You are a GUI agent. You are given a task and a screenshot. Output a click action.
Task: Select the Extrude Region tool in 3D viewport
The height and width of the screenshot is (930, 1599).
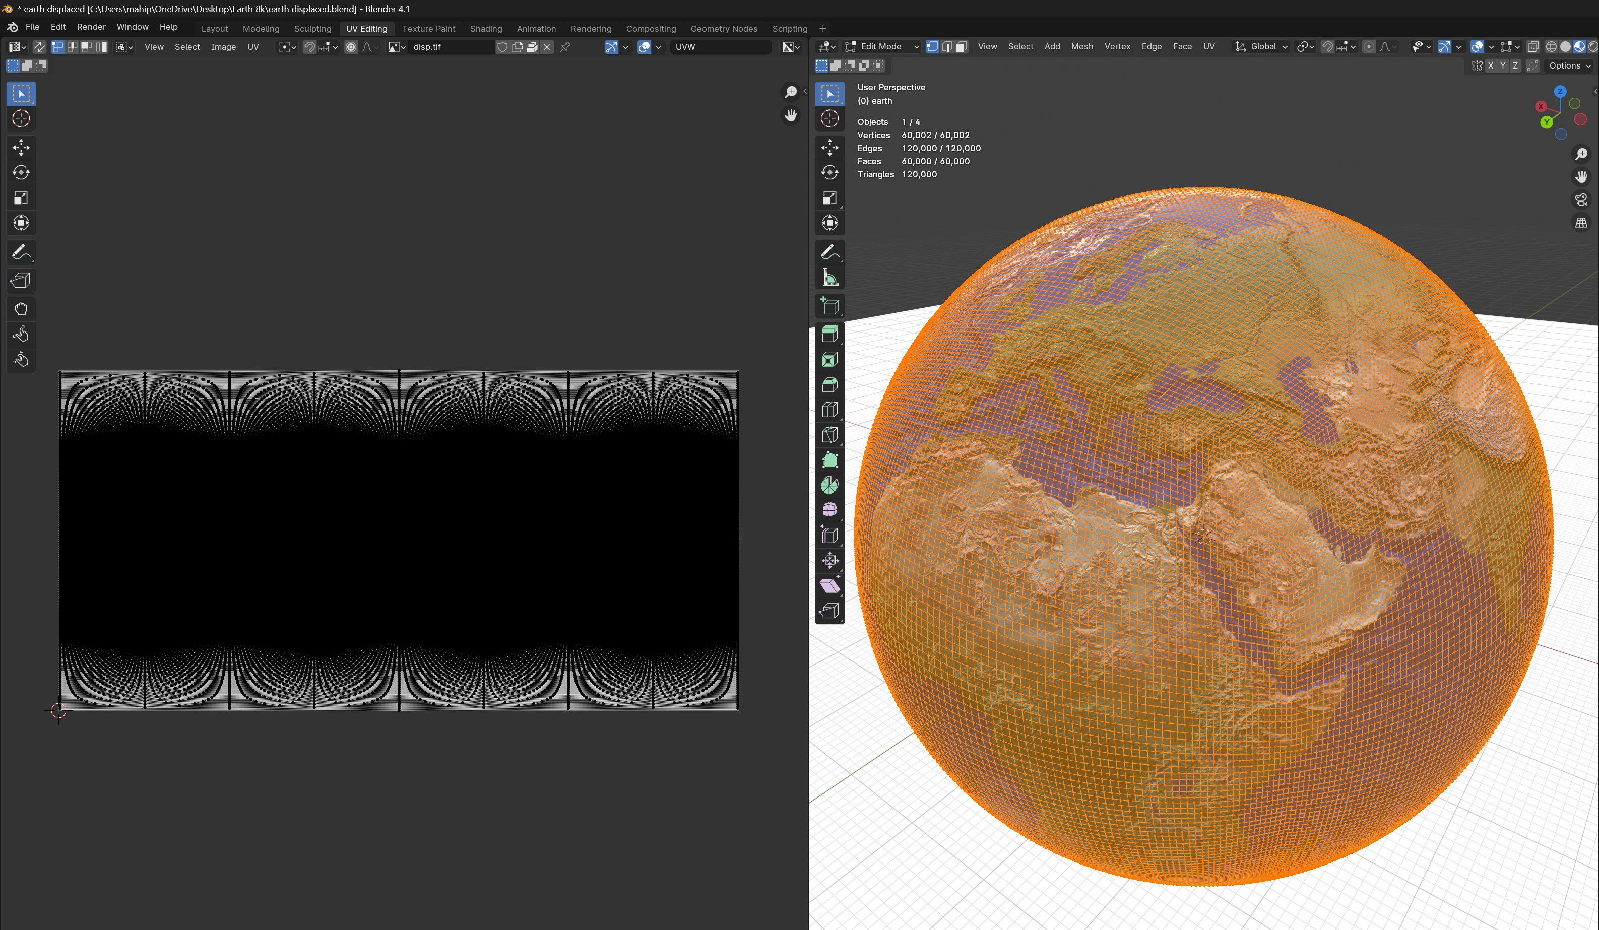pyautogui.click(x=829, y=335)
